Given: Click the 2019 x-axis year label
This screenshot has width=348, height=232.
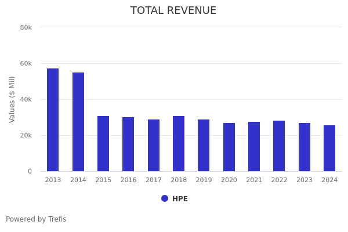Looking at the screenshot, I should click(204, 180).
